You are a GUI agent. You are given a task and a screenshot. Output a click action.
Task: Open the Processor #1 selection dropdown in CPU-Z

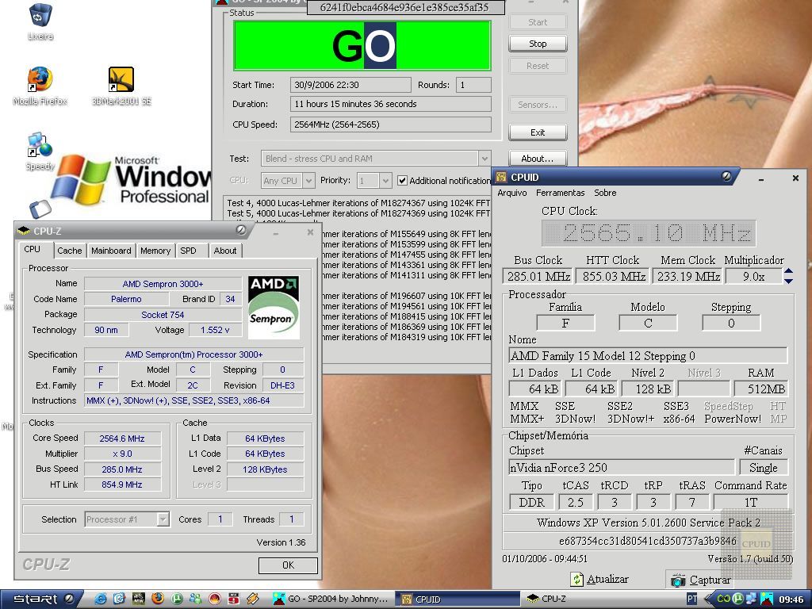point(163,519)
